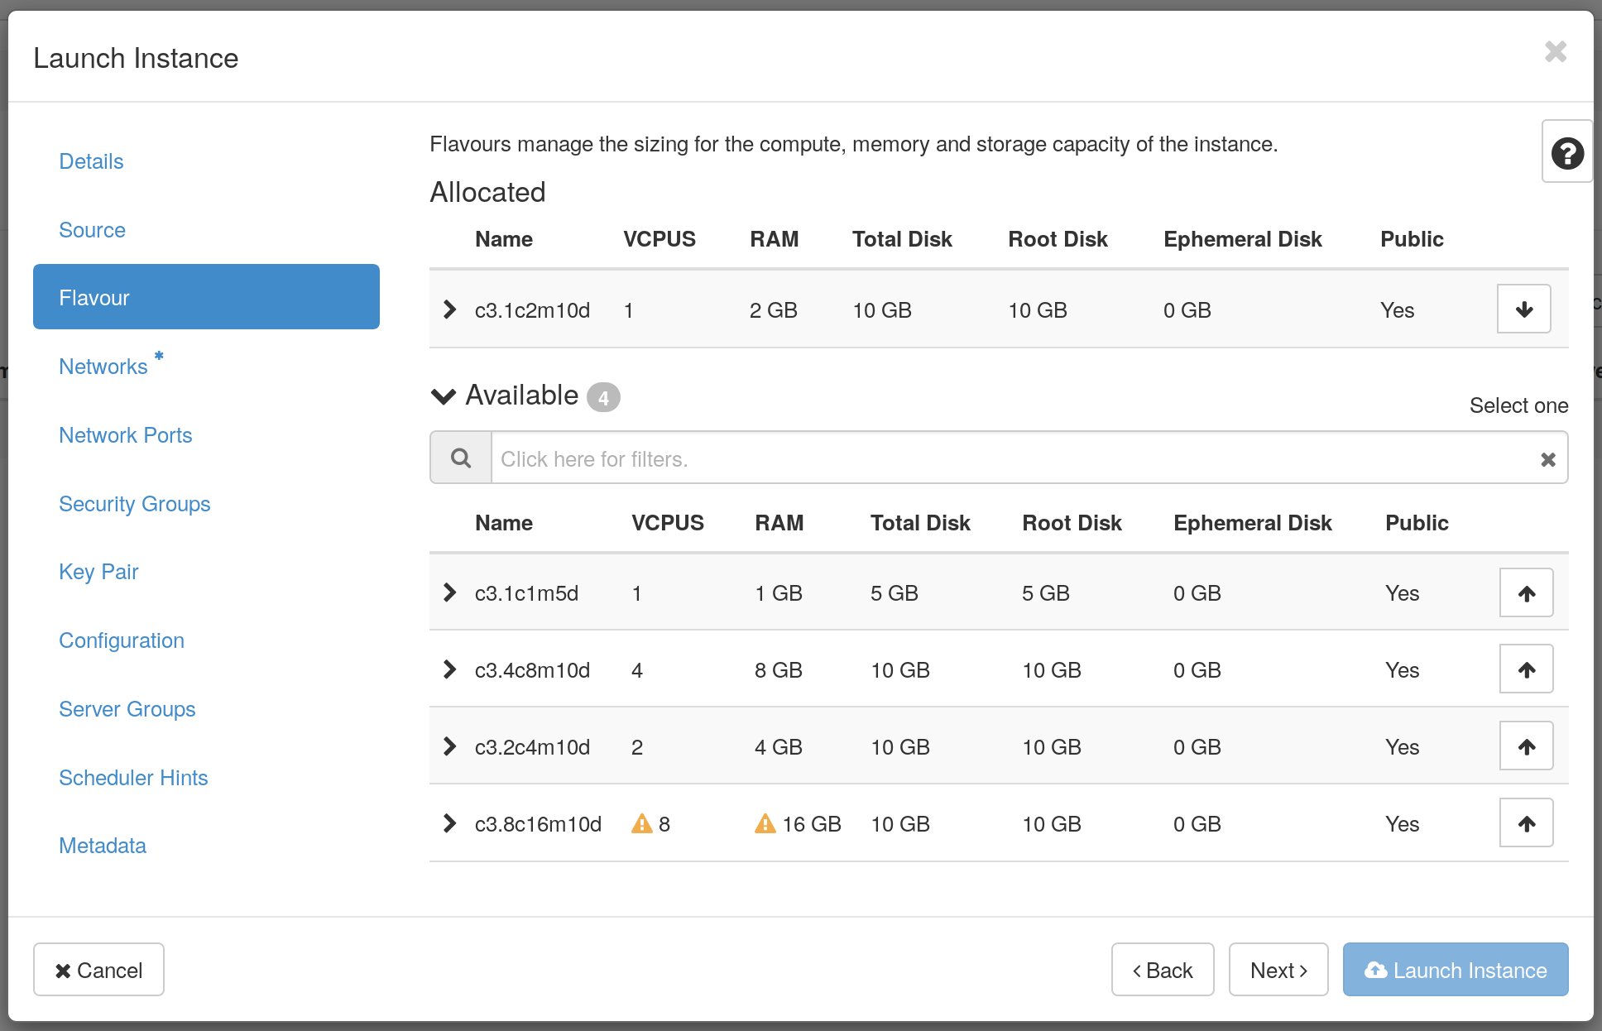Allocate flavour c3.2c4m10d with up arrow
Viewport: 1602px width, 1031px height.
point(1526,746)
